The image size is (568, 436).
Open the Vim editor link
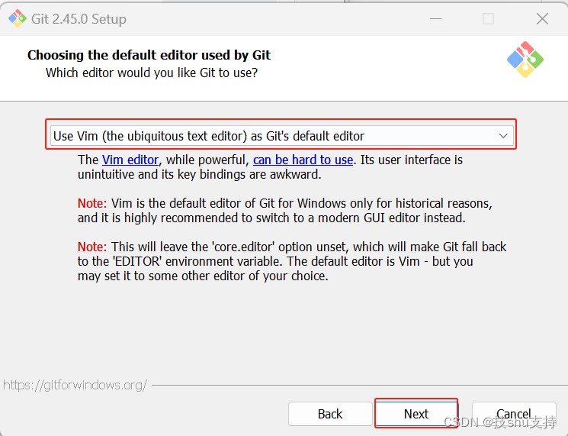130,160
